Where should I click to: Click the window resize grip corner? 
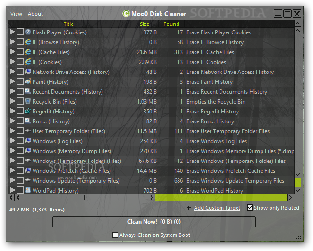[x=299, y=237]
